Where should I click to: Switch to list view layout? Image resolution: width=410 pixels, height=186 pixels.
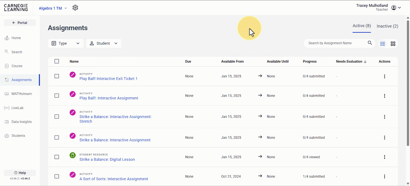click(383, 44)
